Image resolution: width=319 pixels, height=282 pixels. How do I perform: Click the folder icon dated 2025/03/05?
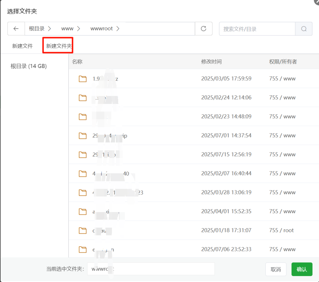(83, 78)
